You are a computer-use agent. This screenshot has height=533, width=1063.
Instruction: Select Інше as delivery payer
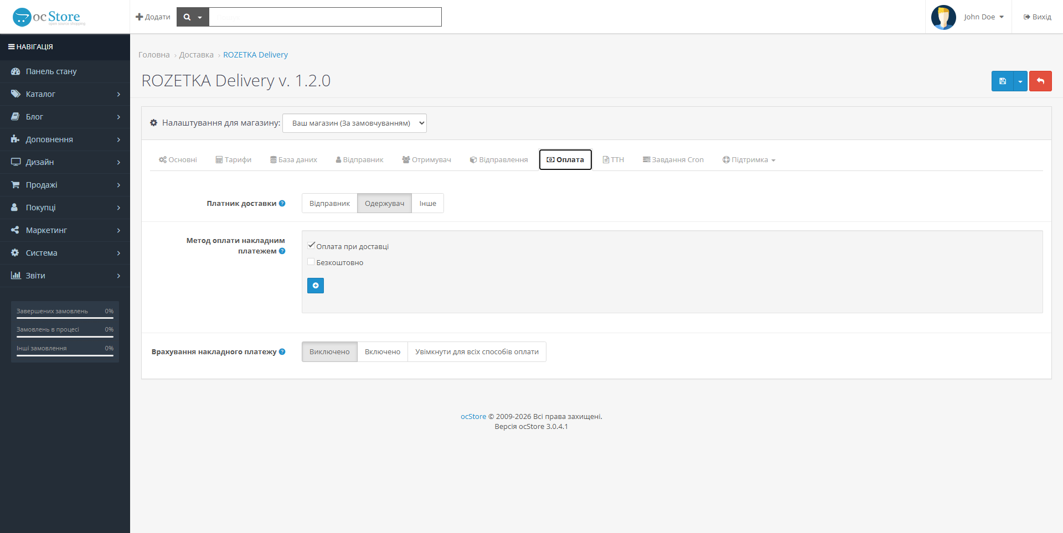click(x=427, y=203)
